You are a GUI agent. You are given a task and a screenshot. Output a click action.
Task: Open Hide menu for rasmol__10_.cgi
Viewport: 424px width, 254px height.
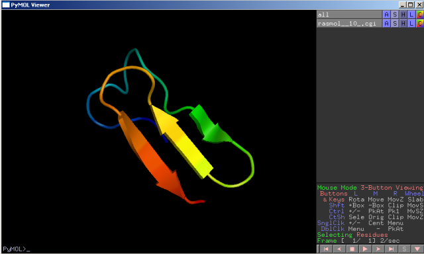(x=403, y=24)
